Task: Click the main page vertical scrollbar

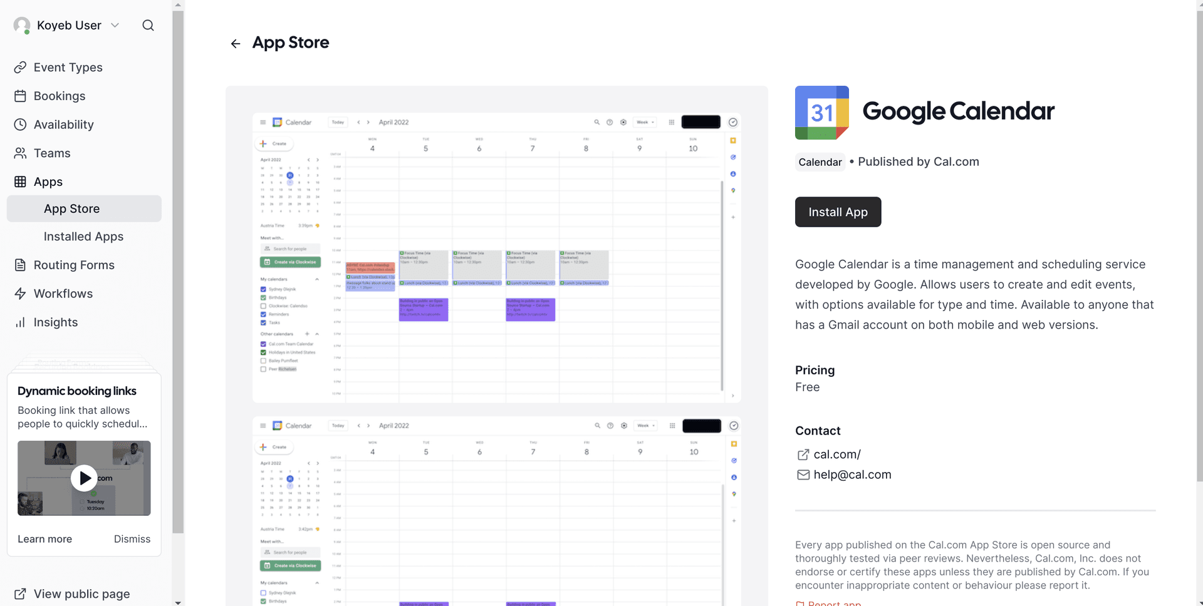Action: click(x=1199, y=245)
